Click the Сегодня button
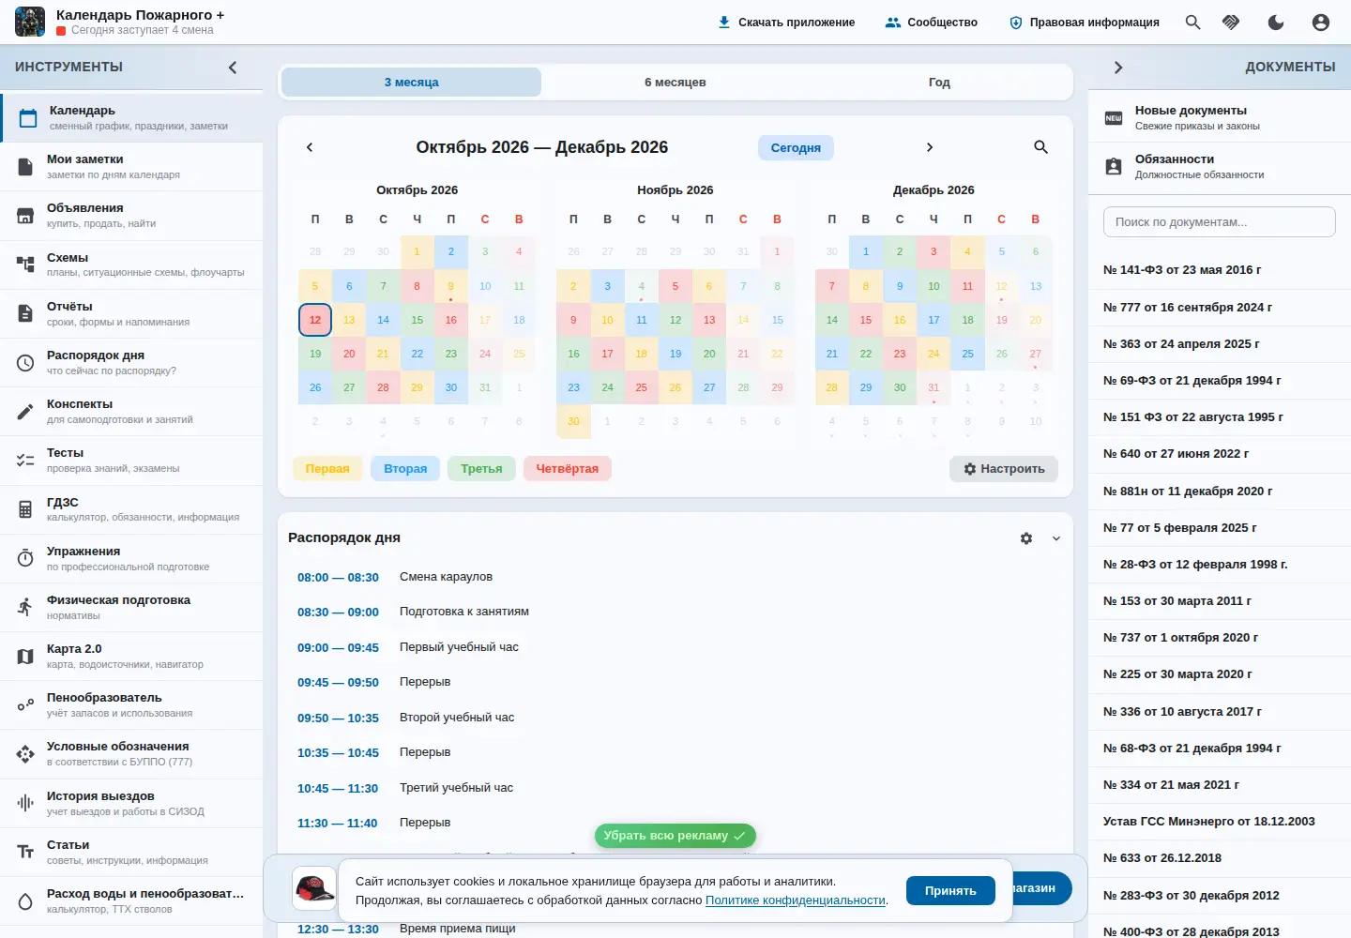The height and width of the screenshot is (938, 1351). coord(796,147)
